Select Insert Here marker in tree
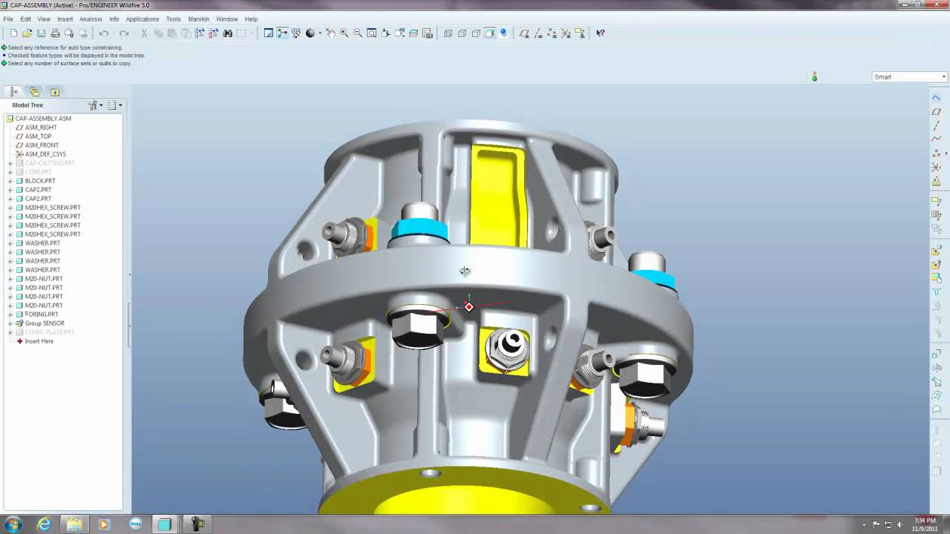This screenshot has width=950, height=534. click(x=39, y=341)
